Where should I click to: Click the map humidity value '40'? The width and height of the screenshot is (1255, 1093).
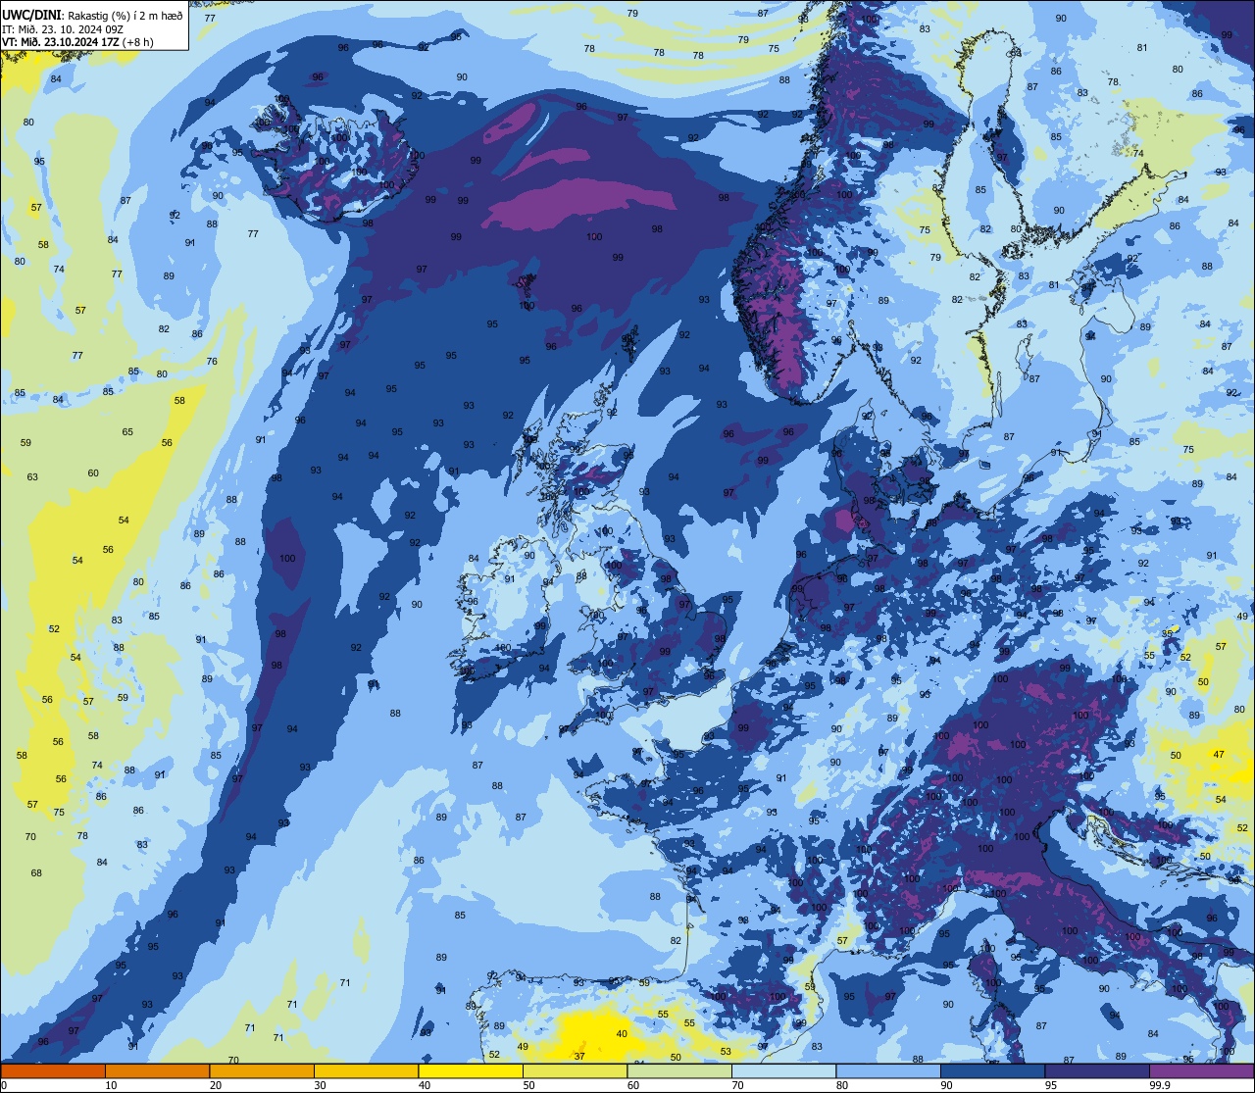coord(622,1033)
